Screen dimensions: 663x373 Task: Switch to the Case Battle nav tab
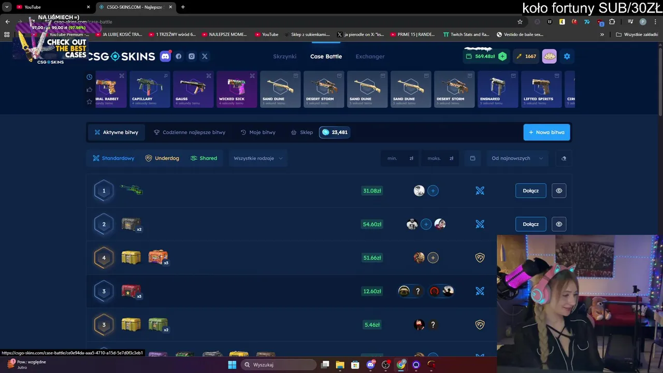click(x=326, y=56)
